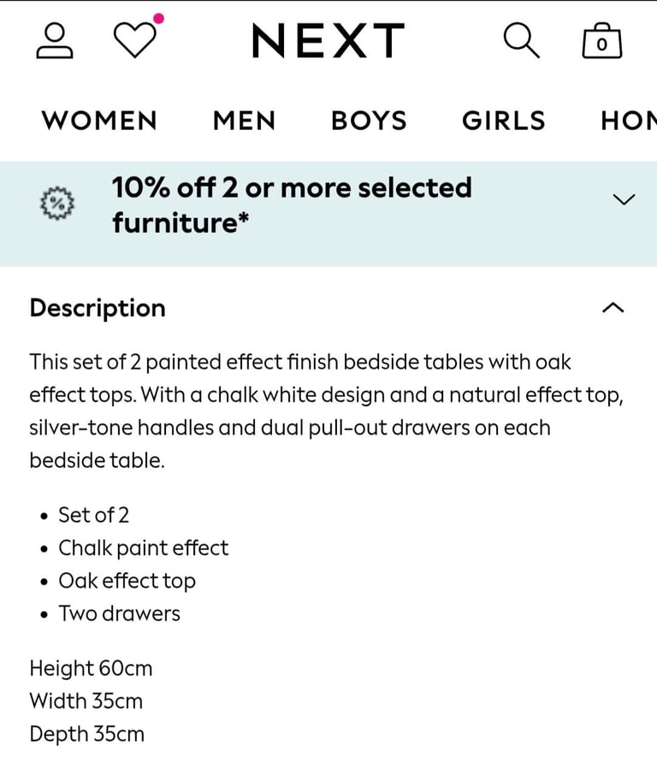This screenshot has width=657, height=775.
Task: Click the bag item counter showing 0
Action: pyautogui.click(x=601, y=46)
